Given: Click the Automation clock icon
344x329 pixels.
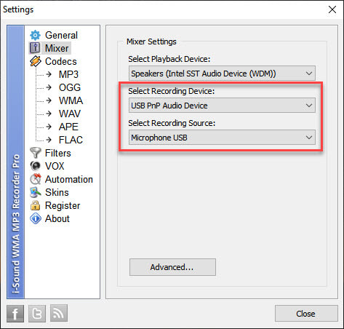Looking at the screenshot, I should coord(36,179).
